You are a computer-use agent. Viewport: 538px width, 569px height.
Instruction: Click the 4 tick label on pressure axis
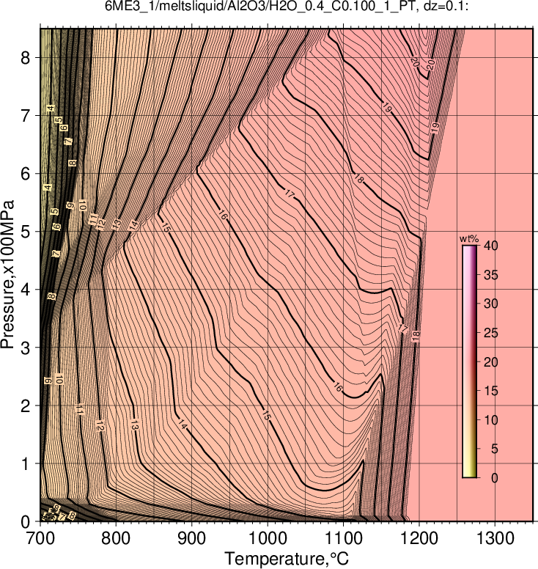pyautogui.click(x=26, y=290)
